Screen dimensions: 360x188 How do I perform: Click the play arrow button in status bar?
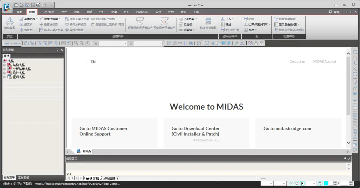[302, 183]
